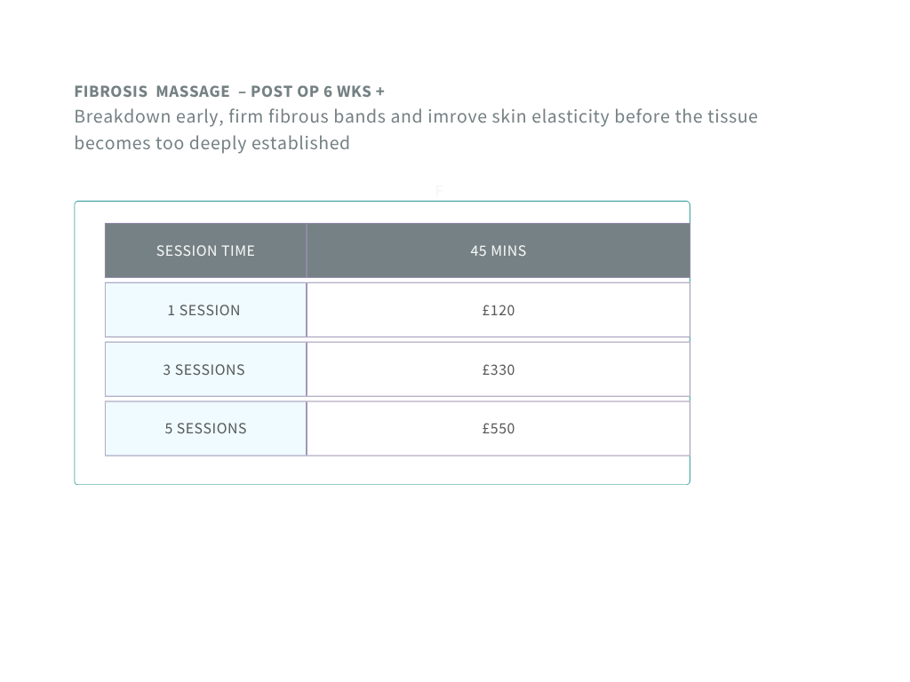Select the 5 SESSIONS row label
The width and height of the screenshot is (910, 682).
point(205,429)
